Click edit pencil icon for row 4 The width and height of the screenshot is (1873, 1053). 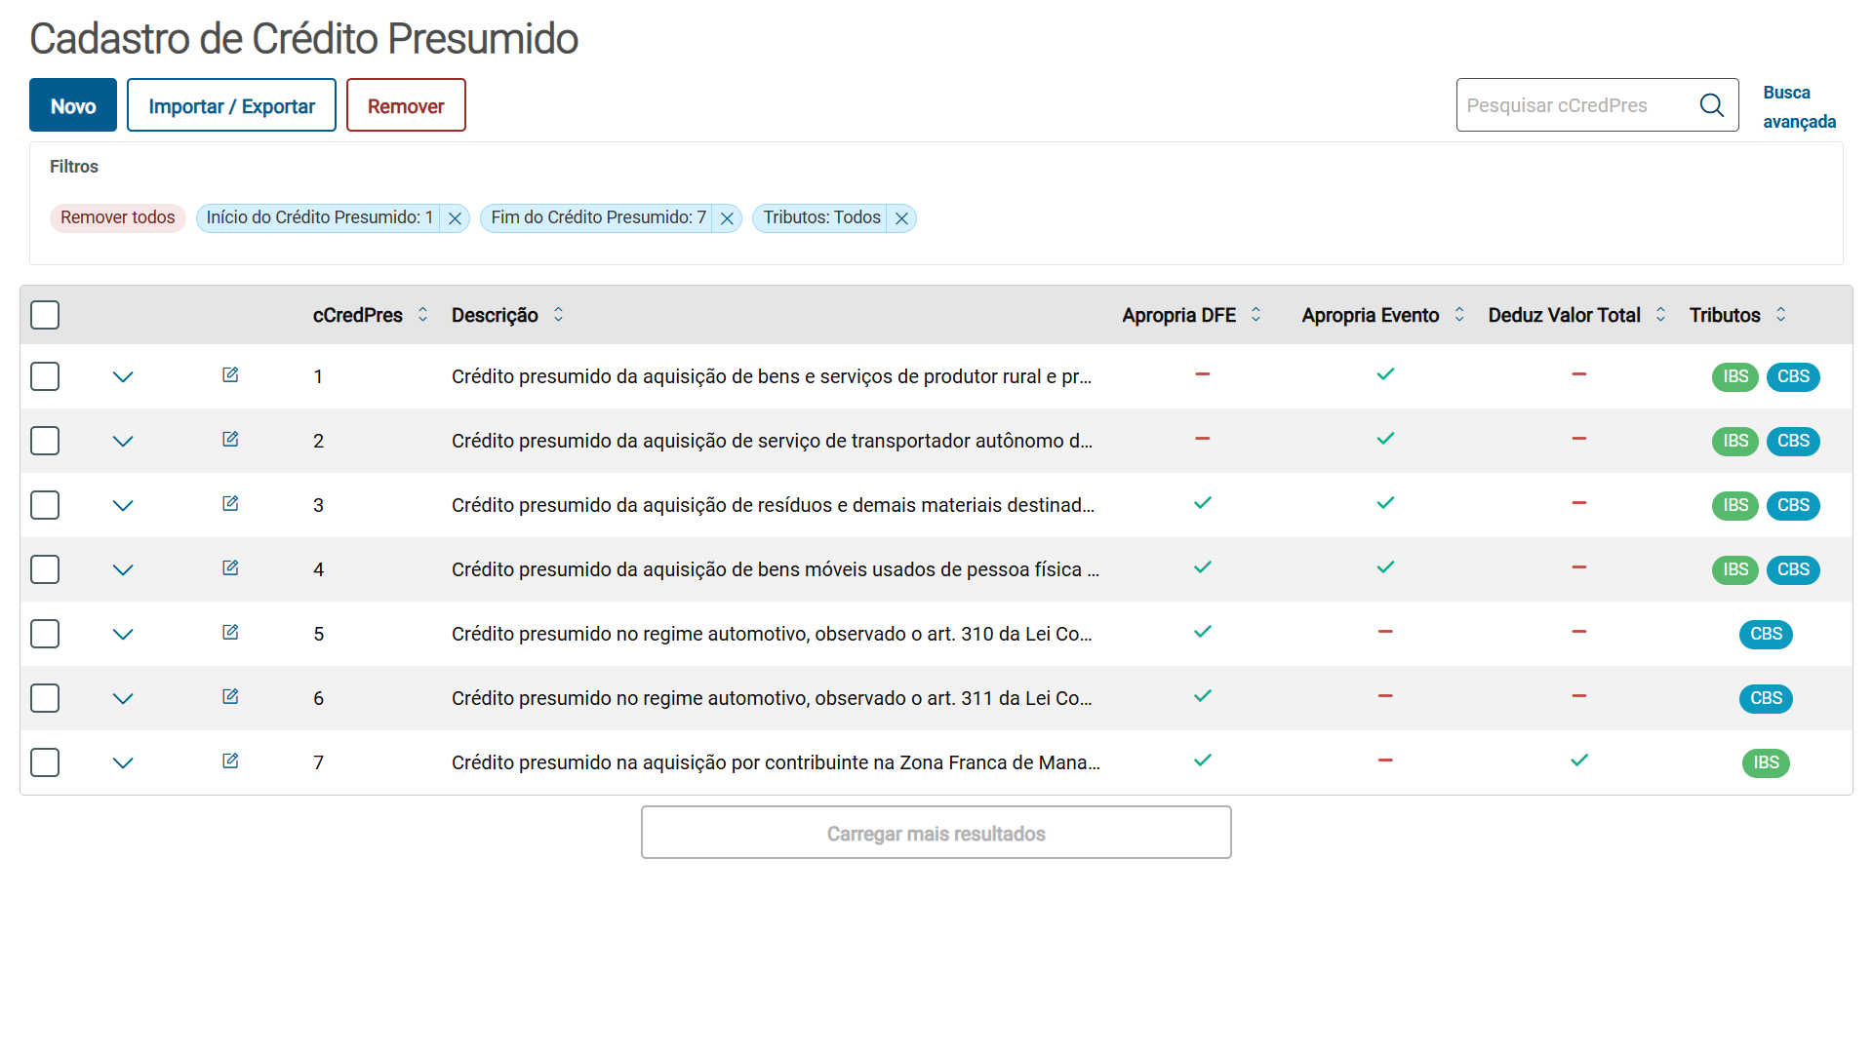tap(230, 568)
